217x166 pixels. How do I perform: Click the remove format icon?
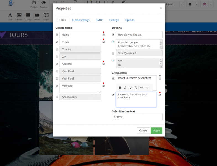[x=136, y=88]
